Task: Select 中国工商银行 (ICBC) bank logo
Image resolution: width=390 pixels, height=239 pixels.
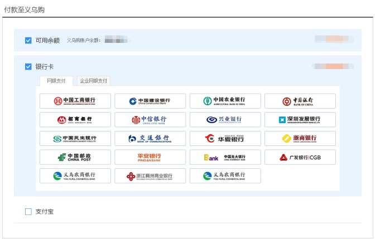Action: [x=75, y=101]
